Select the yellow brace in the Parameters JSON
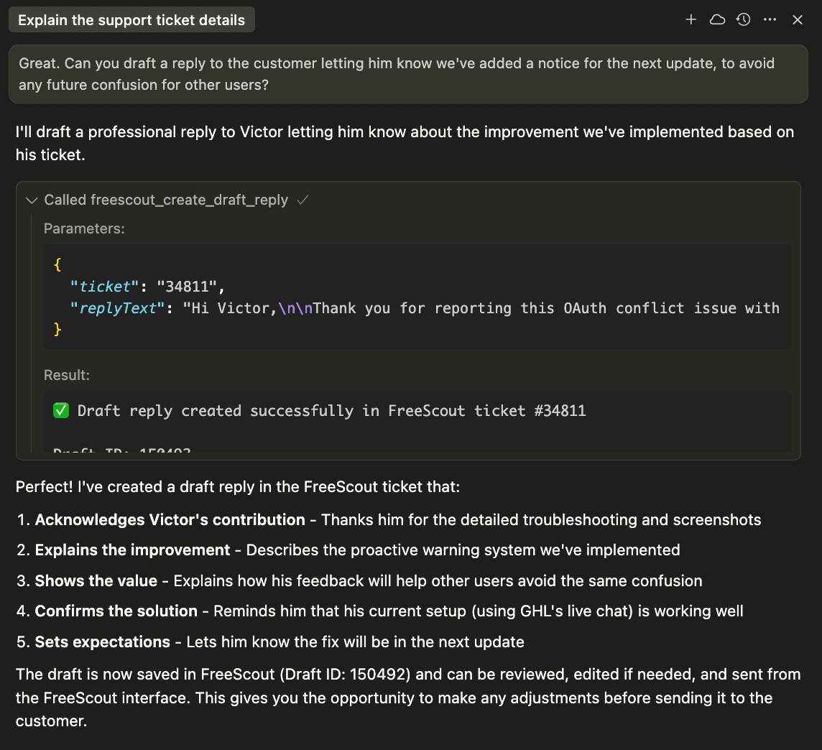The height and width of the screenshot is (750, 822). tap(57, 264)
